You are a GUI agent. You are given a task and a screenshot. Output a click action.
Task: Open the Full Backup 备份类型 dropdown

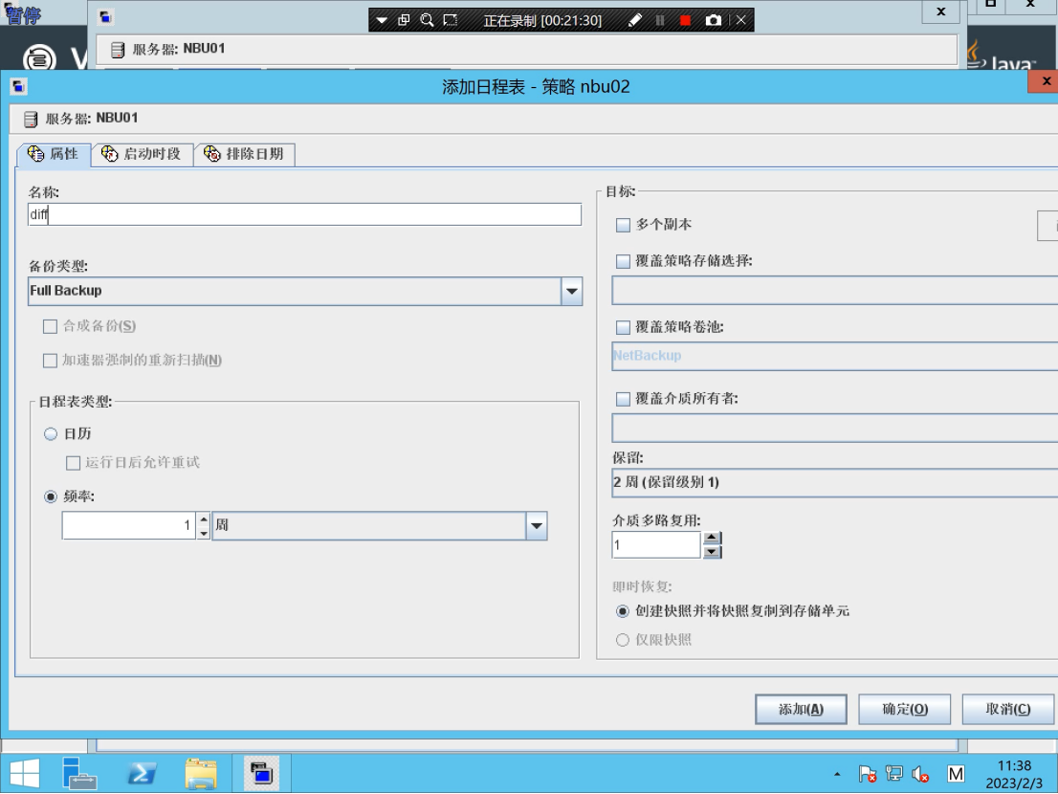pos(571,290)
